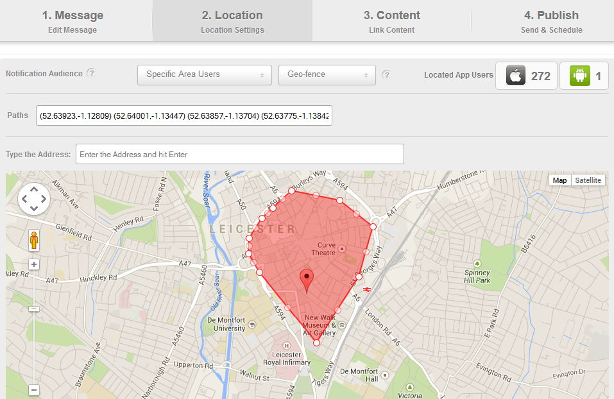Switch map to Satellite view

588,180
